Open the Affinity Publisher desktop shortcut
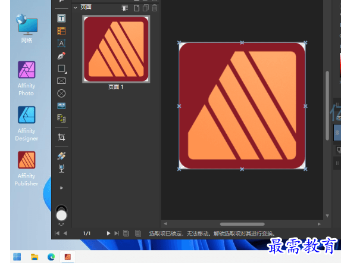The image size is (341, 265). click(x=27, y=169)
